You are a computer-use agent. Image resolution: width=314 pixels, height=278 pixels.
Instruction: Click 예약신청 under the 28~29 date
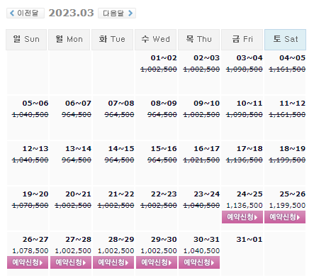(113, 262)
